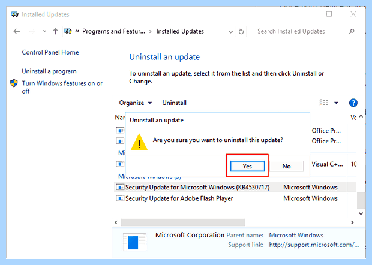Screen dimensions: 372x265
Task: Maximize the Installed Updates window
Action: 329,14
